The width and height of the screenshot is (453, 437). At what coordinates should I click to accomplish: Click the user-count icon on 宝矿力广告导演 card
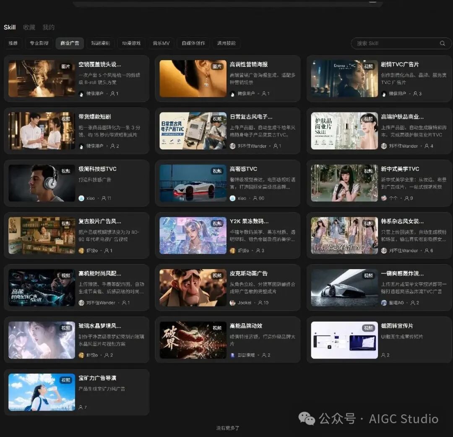coord(81,407)
